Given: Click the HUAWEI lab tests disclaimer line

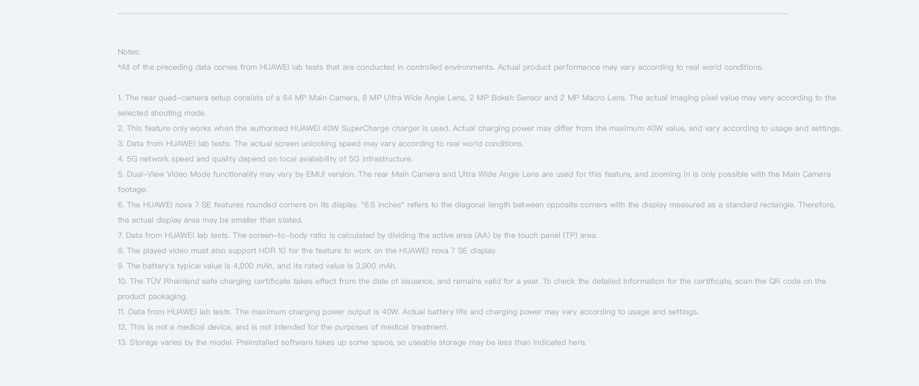Looking at the screenshot, I should [440, 67].
